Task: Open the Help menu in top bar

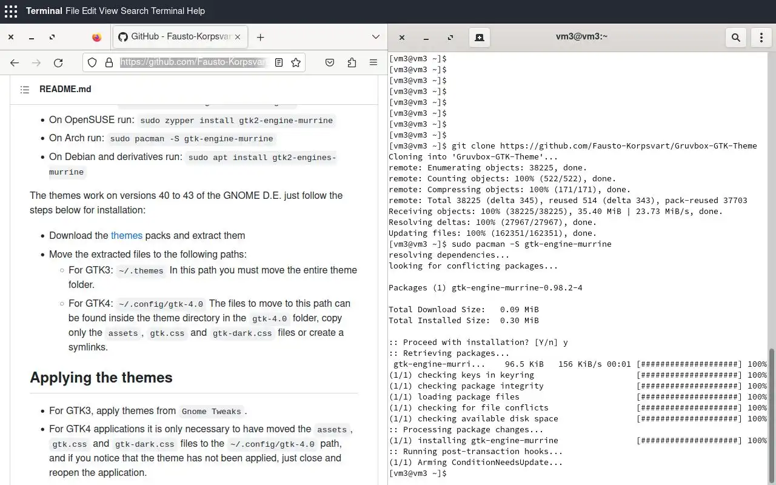Action: tap(195, 11)
